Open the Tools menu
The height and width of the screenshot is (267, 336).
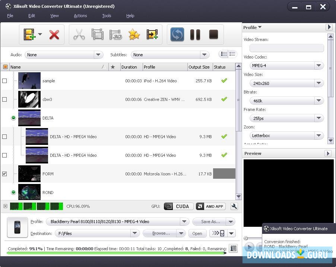107,16
